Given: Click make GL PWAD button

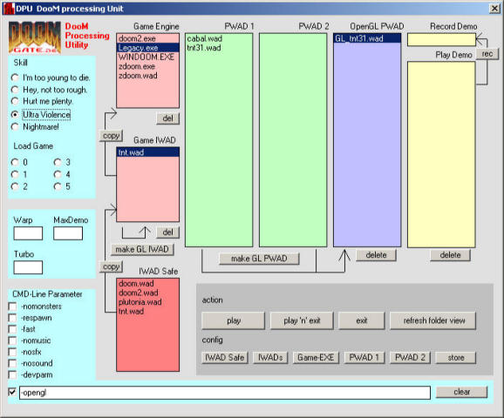Looking at the screenshot, I should (259, 259).
